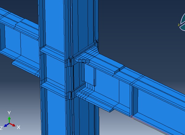Image resolution: width=185 pixels, height=135 pixels.
Task: Click the Y label of the coordinate triad
Action: (9, 113)
